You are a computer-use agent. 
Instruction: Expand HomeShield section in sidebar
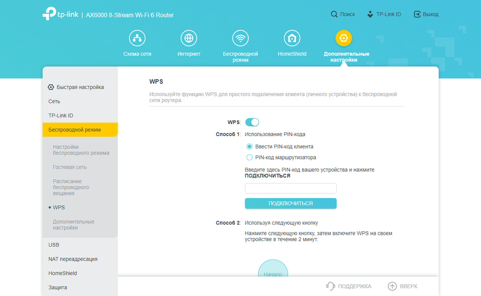point(63,273)
